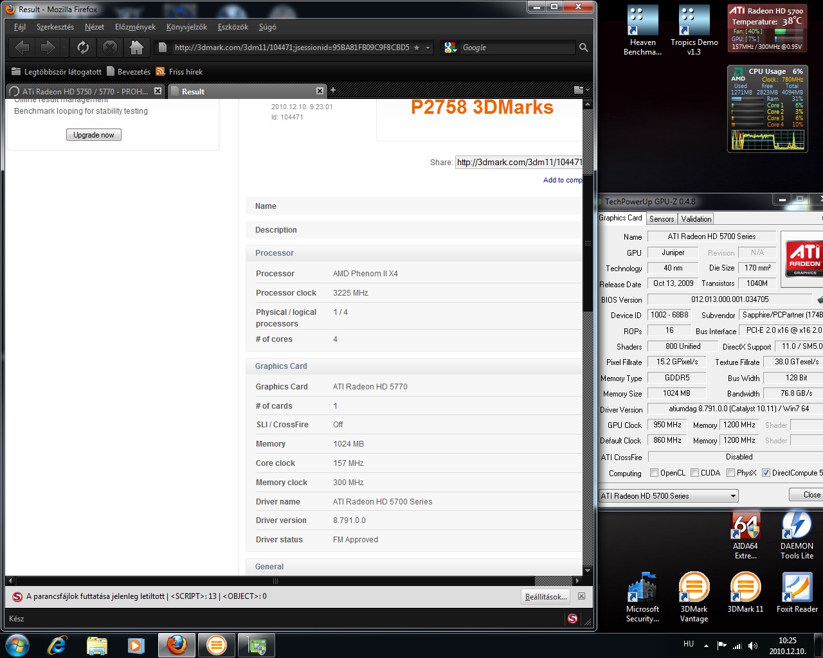
Task: Click the Add to compare link
Action: click(563, 180)
